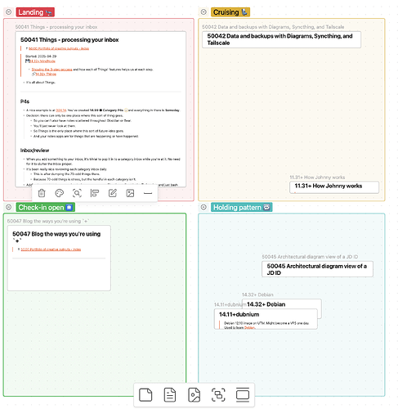
Task: Click the minus icon in card toolbar
Action: pos(148,193)
